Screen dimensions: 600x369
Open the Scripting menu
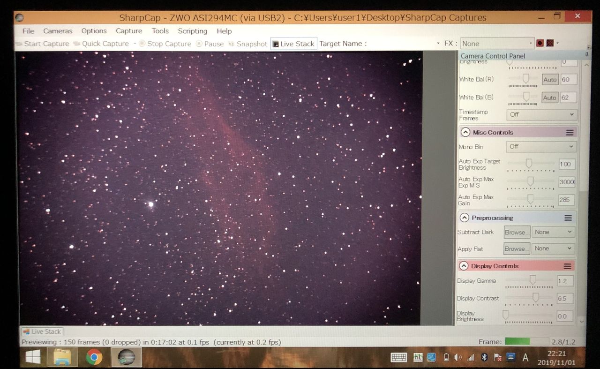pyautogui.click(x=192, y=31)
